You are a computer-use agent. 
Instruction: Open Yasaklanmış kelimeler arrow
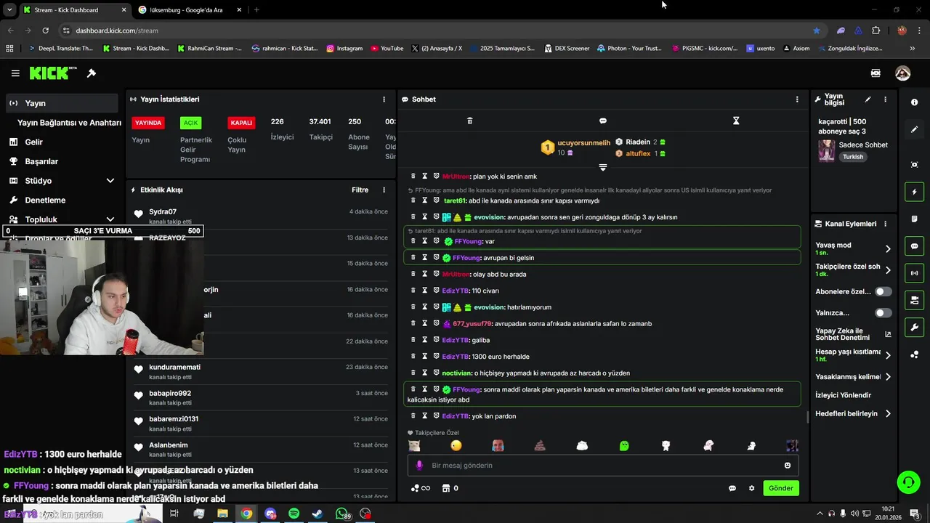click(x=888, y=377)
